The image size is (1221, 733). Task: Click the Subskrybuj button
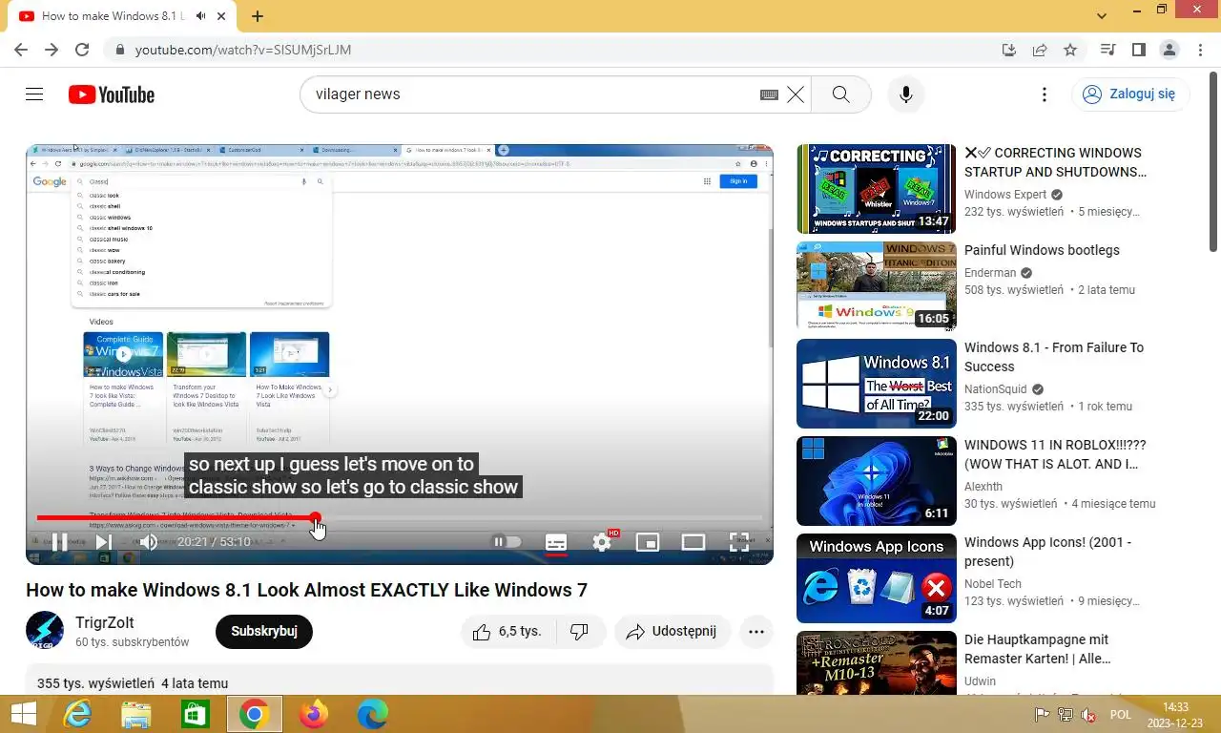264,631
